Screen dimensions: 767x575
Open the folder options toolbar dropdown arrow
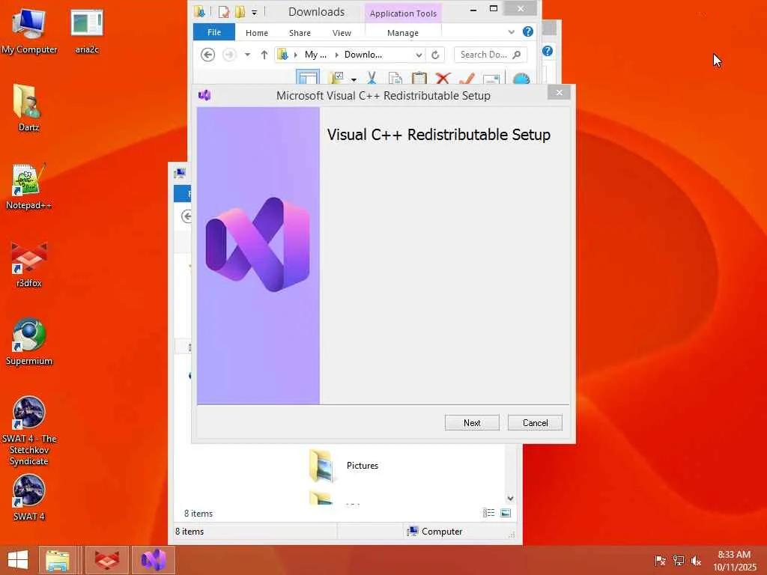pos(354,79)
